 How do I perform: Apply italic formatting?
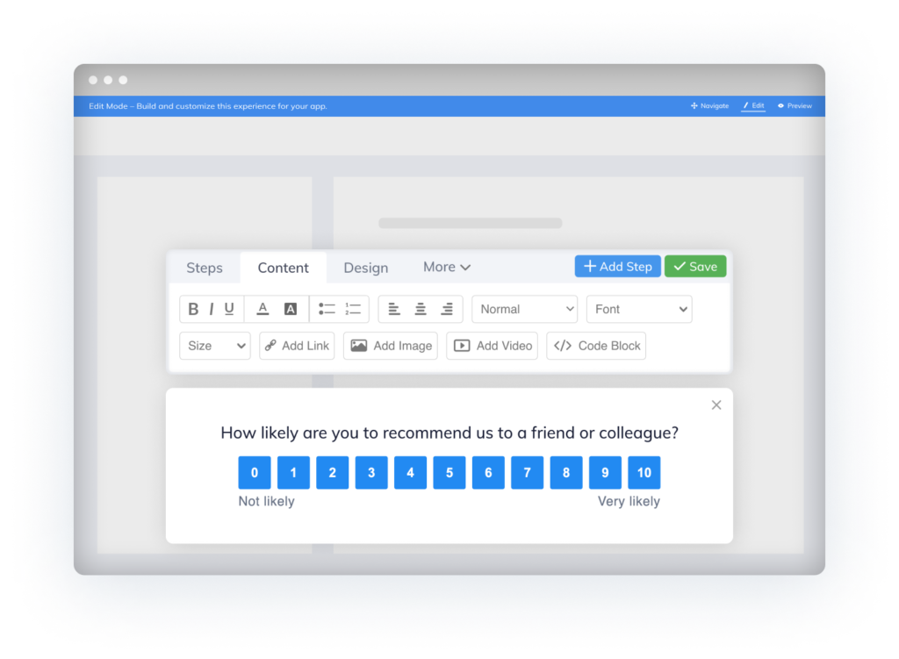point(211,309)
